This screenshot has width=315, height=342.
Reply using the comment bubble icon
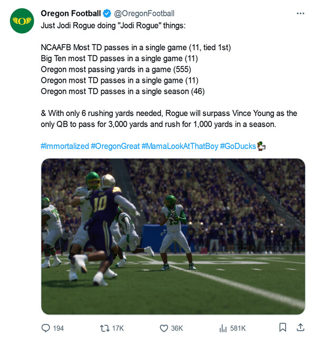pyautogui.click(x=45, y=328)
